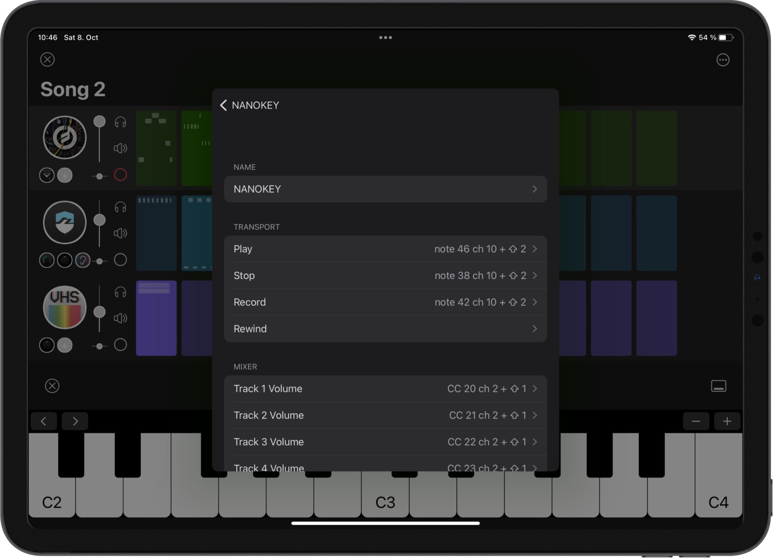Image resolution: width=773 pixels, height=558 pixels.
Task: Click first track's volume fader knob
Action: [99, 121]
